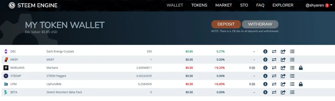
Task: Click the Steem Engine logo
Action: [12, 5]
